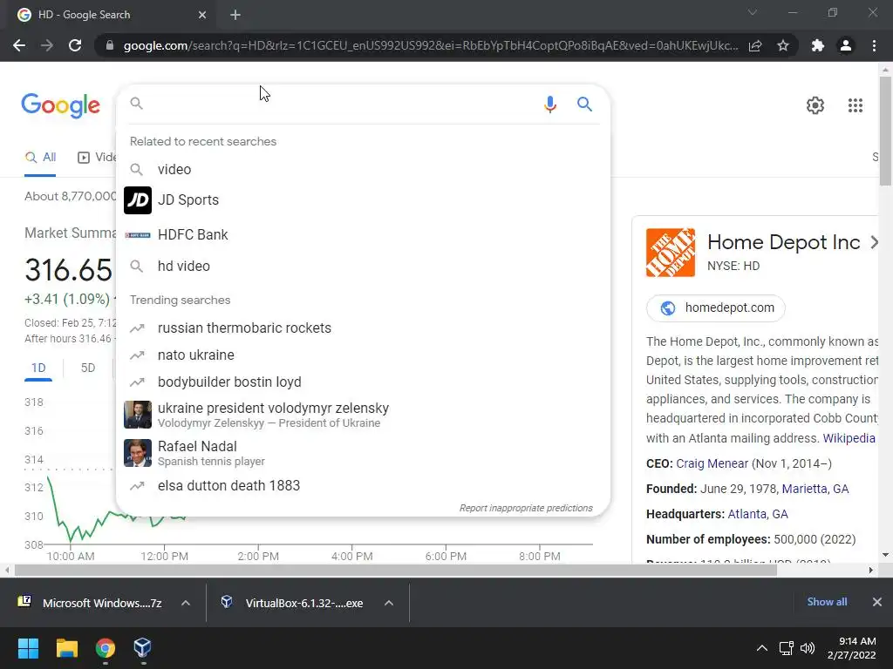Open the homedepot.com website button
Screen dimensions: 893x669
coord(715,307)
